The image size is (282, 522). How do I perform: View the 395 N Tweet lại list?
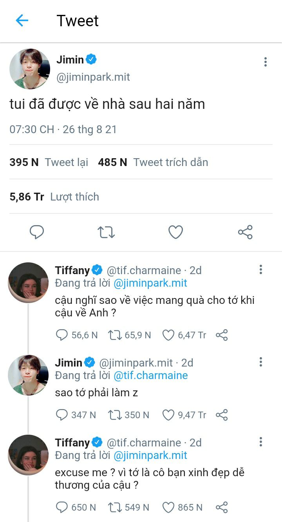pyautogui.click(x=49, y=162)
